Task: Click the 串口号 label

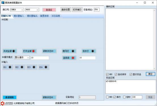Action: point(6,10)
